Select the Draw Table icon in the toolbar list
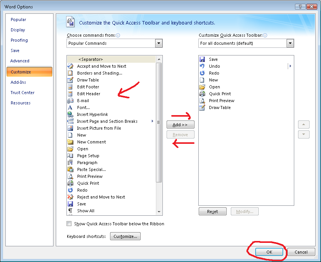Screen dimensions: 321x262 pyautogui.click(x=202, y=107)
